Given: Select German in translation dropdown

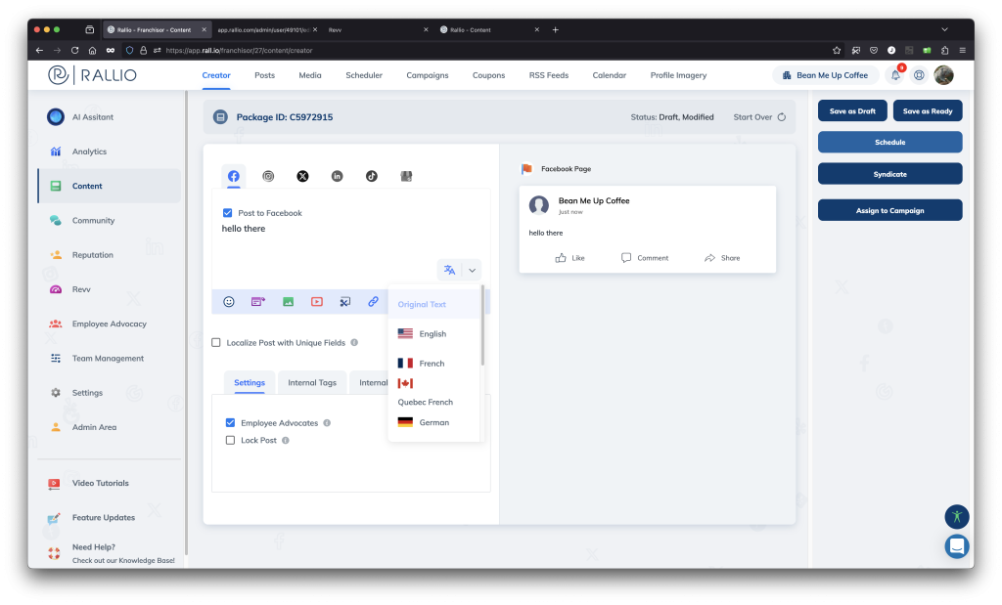Looking at the screenshot, I should coord(433,423).
